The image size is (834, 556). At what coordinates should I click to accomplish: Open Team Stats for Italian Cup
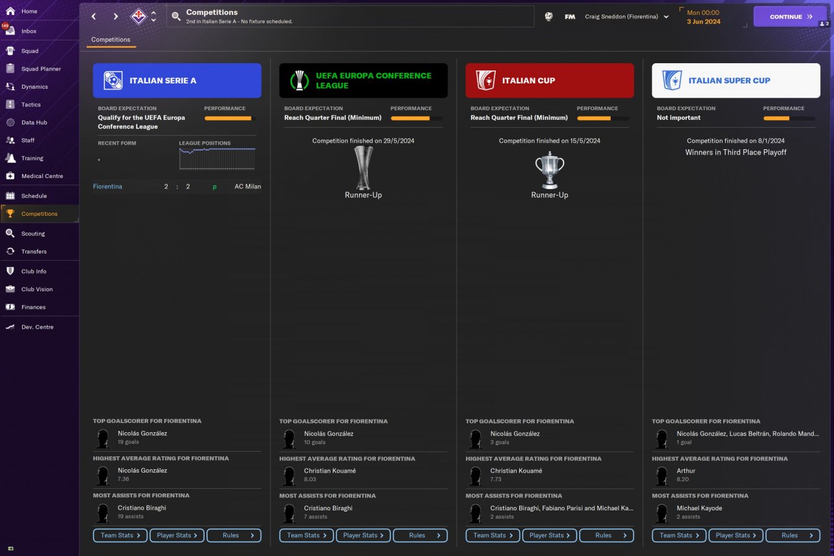click(x=493, y=535)
